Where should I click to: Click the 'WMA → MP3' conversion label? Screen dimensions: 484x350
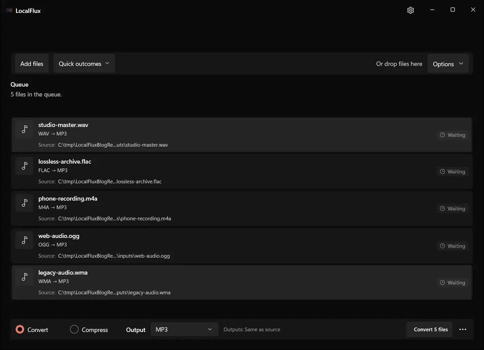[54, 282]
